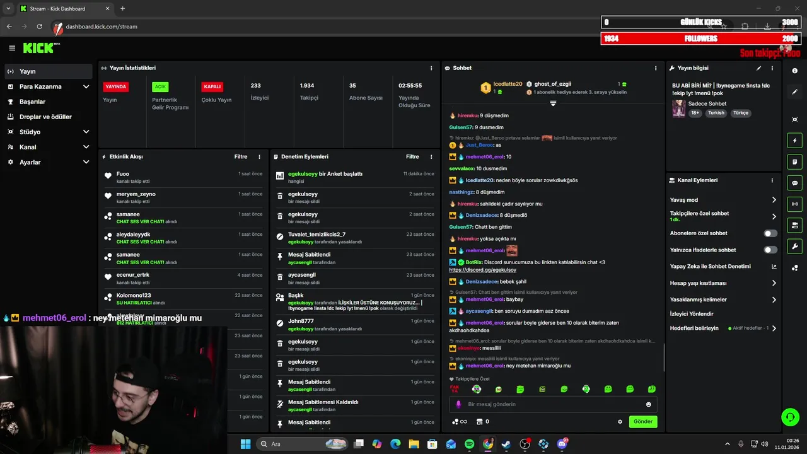The image size is (807, 454).
Task: Focus the Bir mesaj gönderin field
Action: tap(553, 404)
